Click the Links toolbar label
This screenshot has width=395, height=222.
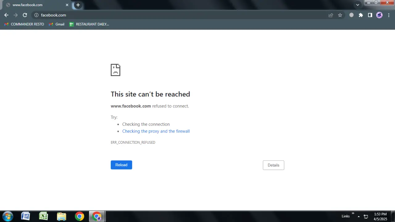point(346,216)
